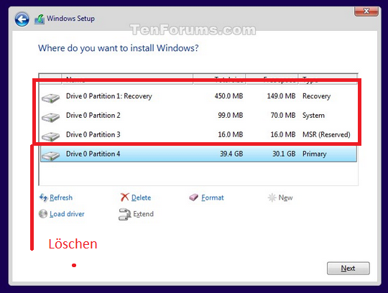
Task: Click the 70.0 MB free space cell
Action: [283, 115]
